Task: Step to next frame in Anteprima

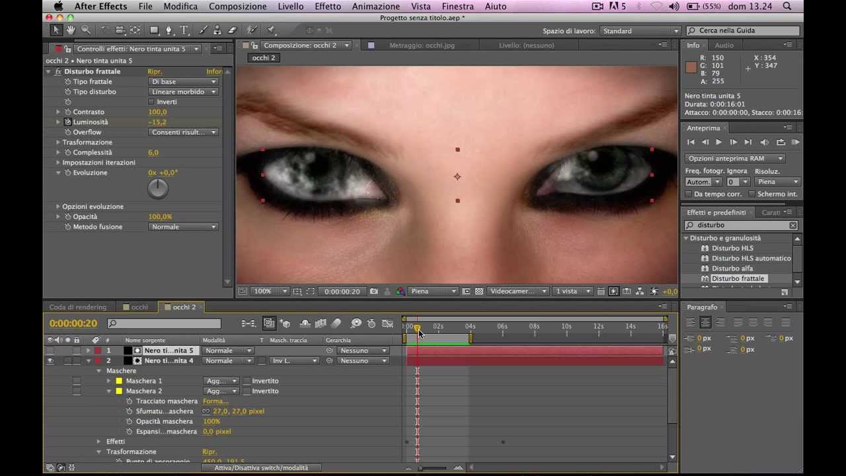Action: [x=734, y=142]
